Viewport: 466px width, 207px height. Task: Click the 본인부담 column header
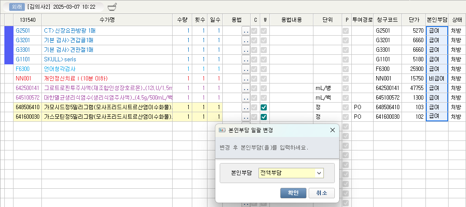(436, 20)
